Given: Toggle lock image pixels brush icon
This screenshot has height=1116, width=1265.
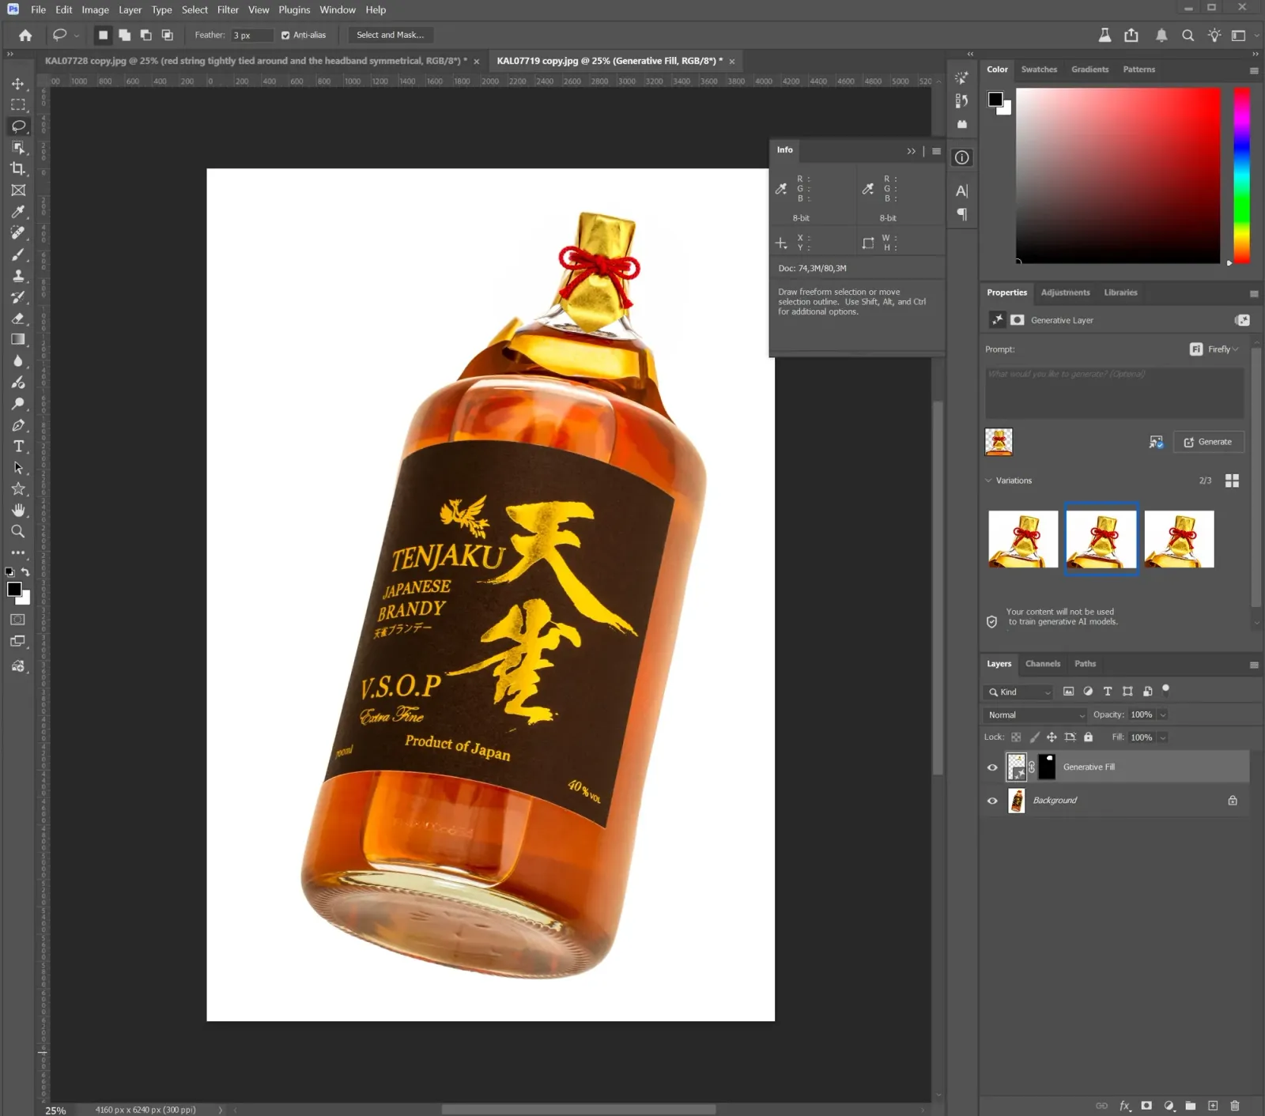Looking at the screenshot, I should [x=1034, y=737].
